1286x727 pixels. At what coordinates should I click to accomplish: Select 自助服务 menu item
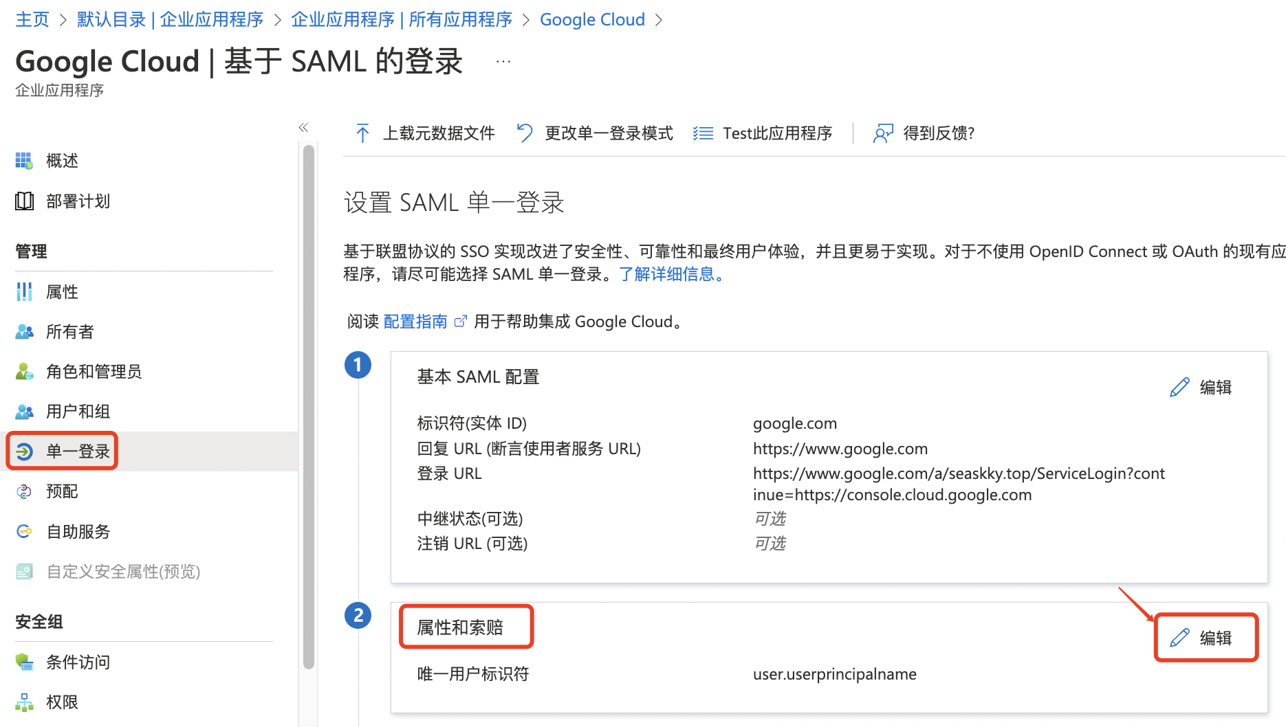pos(78,531)
